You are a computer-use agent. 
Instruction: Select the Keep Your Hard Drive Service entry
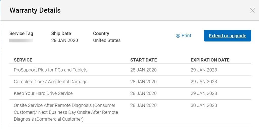coord(43,93)
